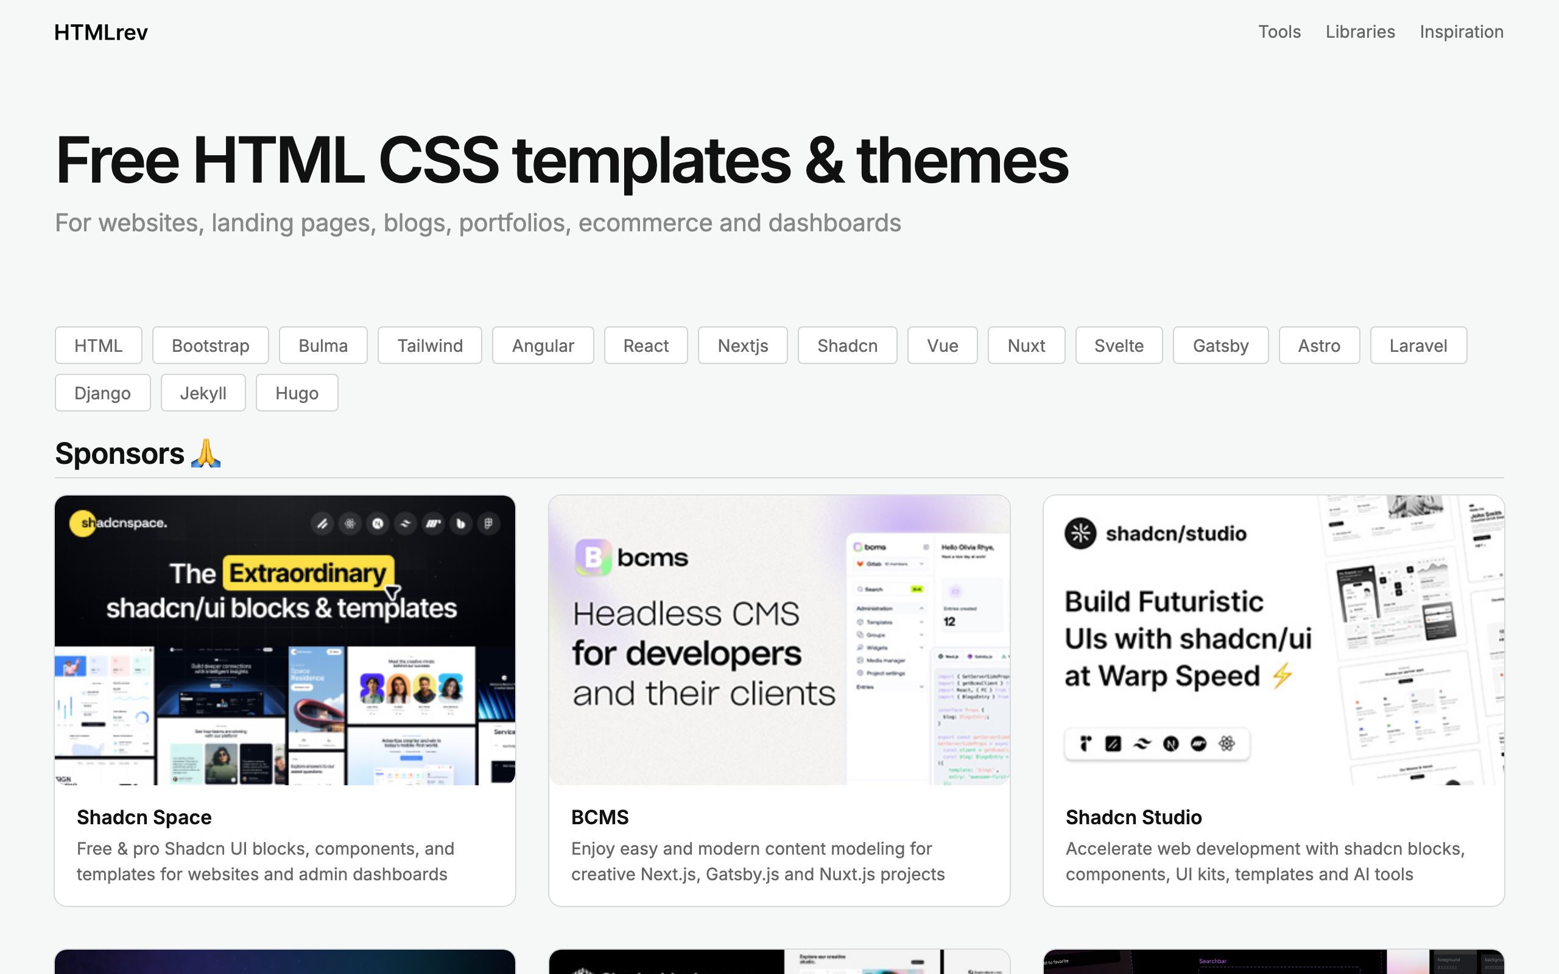This screenshot has width=1559, height=974.
Task: Choose the Bulma category tag
Action: (x=323, y=345)
